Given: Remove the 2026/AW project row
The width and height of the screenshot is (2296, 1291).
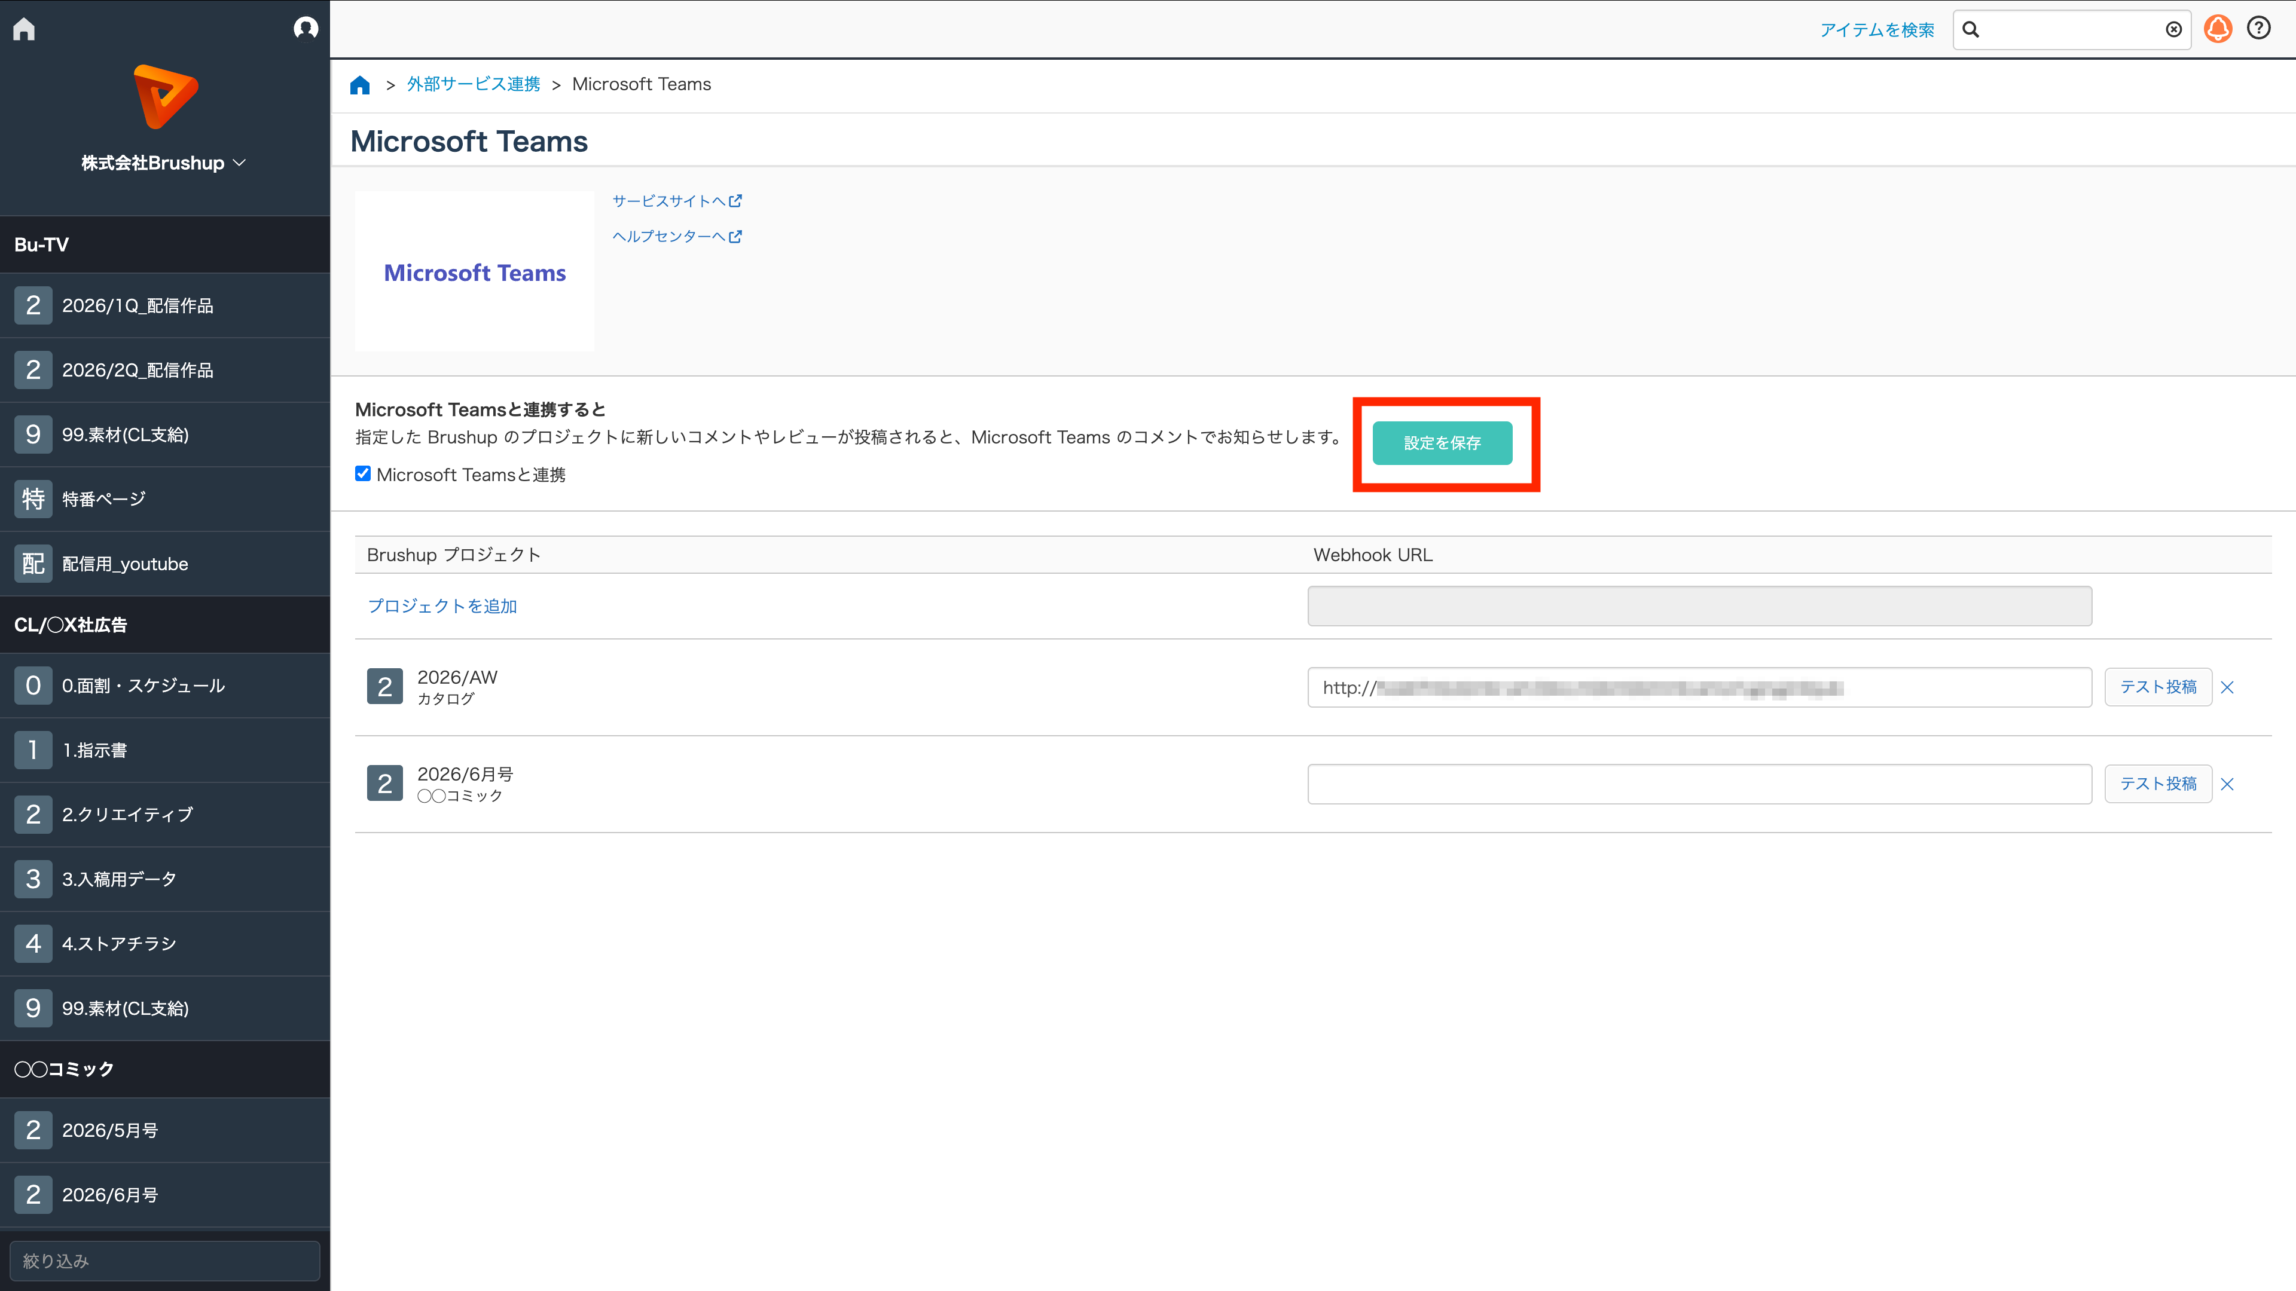Looking at the screenshot, I should click(x=2227, y=687).
